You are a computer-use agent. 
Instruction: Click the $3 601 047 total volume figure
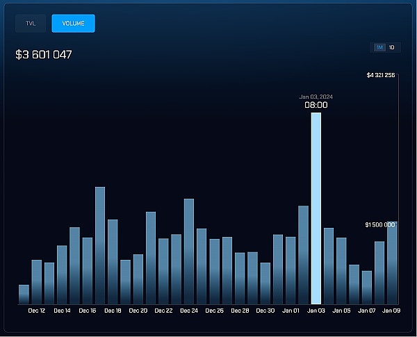[x=44, y=55]
